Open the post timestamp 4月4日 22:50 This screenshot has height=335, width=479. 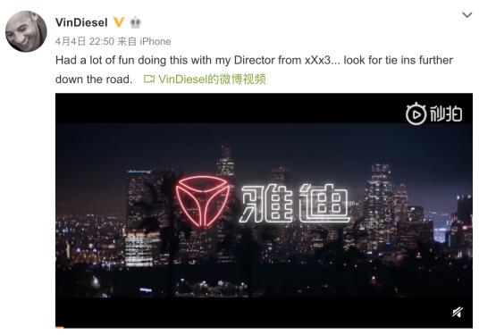(x=85, y=41)
